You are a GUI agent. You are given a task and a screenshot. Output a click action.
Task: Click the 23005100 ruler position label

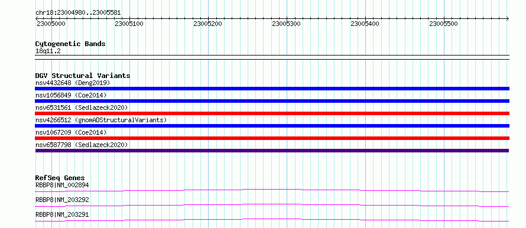[x=129, y=24]
